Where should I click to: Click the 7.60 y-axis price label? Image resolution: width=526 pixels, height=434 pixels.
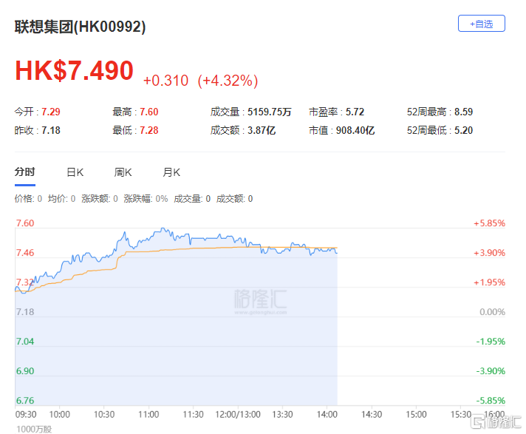[25, 223]
